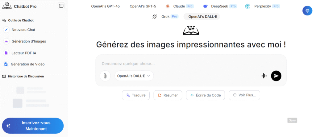Open Génération d'Images tool
The height and width of the screenshot is (137, 316).
pyautogui.click(x=29, y=41)
